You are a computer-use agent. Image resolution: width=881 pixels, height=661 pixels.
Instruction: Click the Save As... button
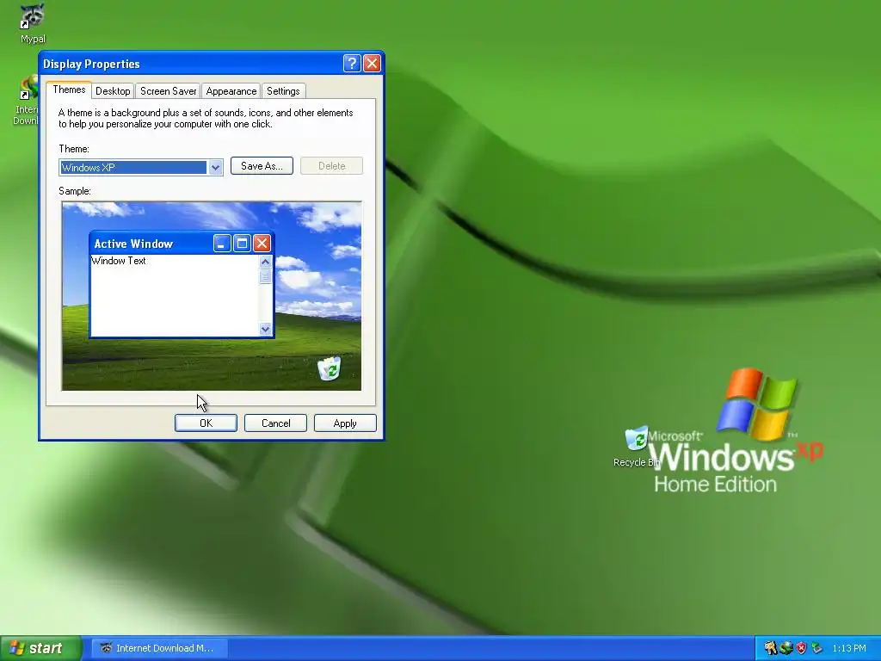click(x=262, y=166)
